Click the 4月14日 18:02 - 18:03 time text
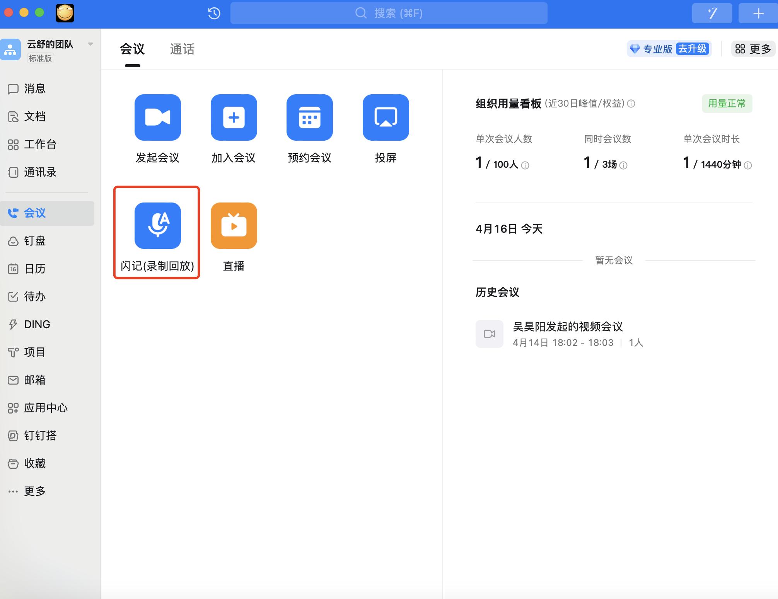 click(563, 343)
